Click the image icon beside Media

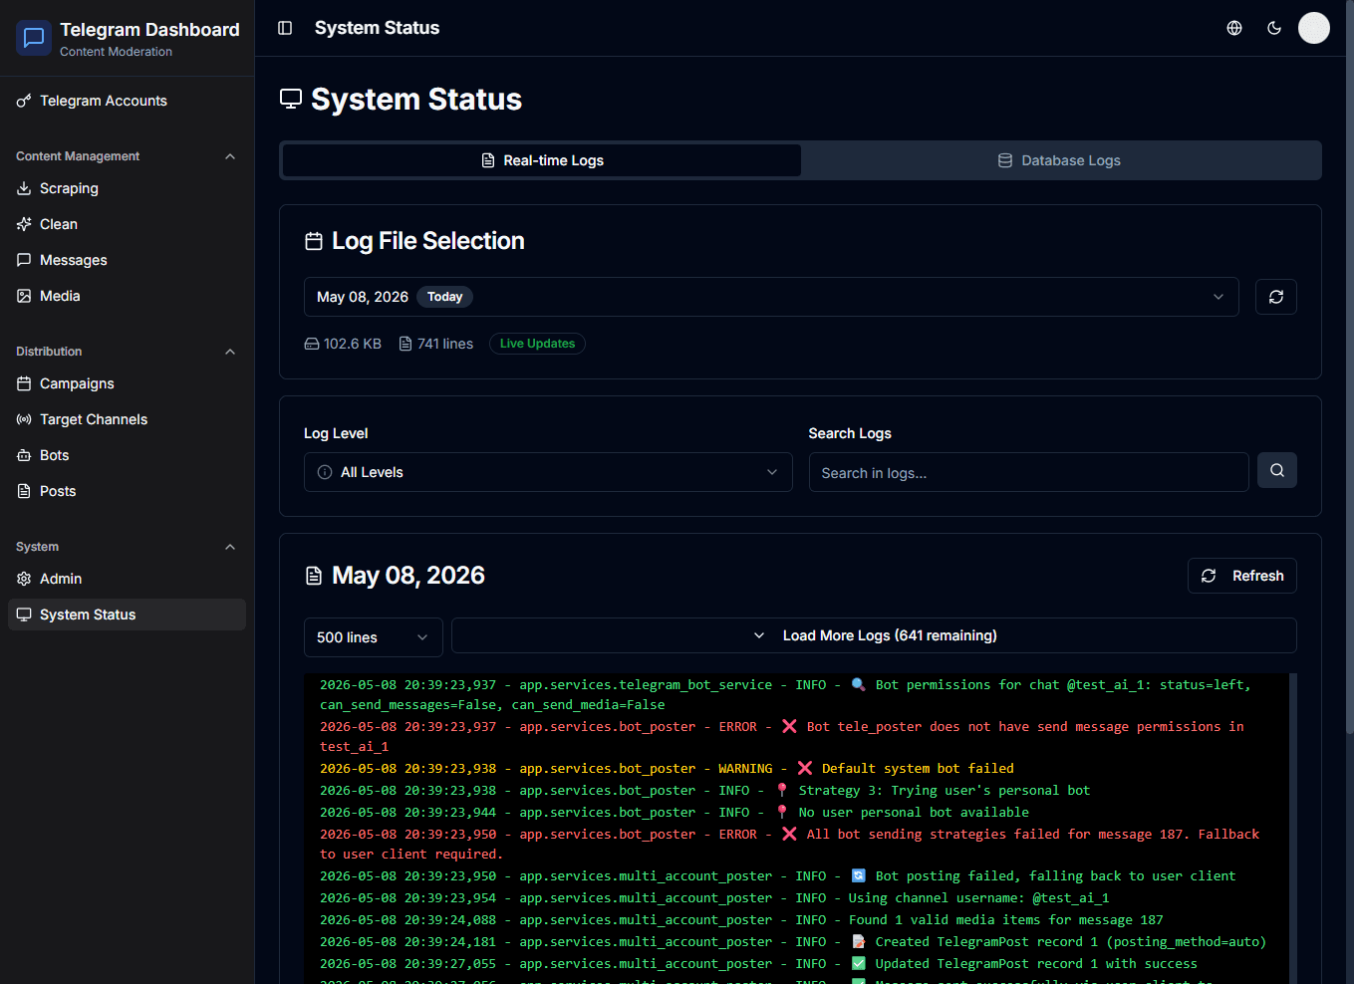pyautogui.click(x=24, y=296)
